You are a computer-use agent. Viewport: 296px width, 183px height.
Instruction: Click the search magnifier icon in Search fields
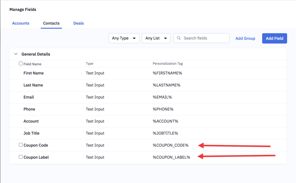[x=179, y=38]
